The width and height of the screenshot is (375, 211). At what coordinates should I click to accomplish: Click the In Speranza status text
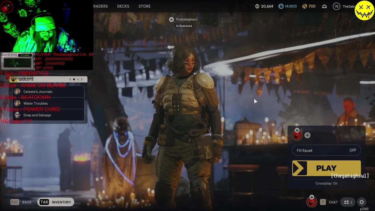coord(184,26)
